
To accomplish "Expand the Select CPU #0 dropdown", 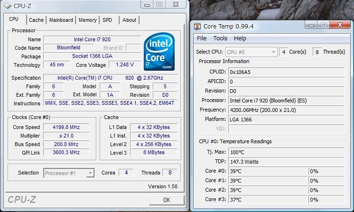I will pos(273,52).
